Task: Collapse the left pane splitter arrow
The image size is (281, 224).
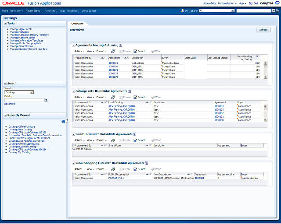Action: (x=67, y=120)
